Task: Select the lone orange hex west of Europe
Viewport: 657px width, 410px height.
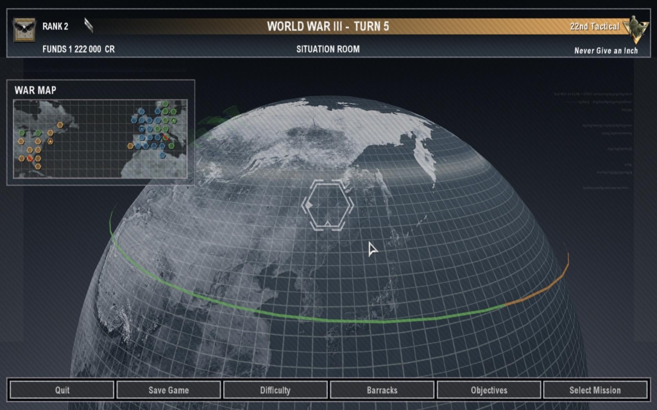Action: tap(130, 146)
